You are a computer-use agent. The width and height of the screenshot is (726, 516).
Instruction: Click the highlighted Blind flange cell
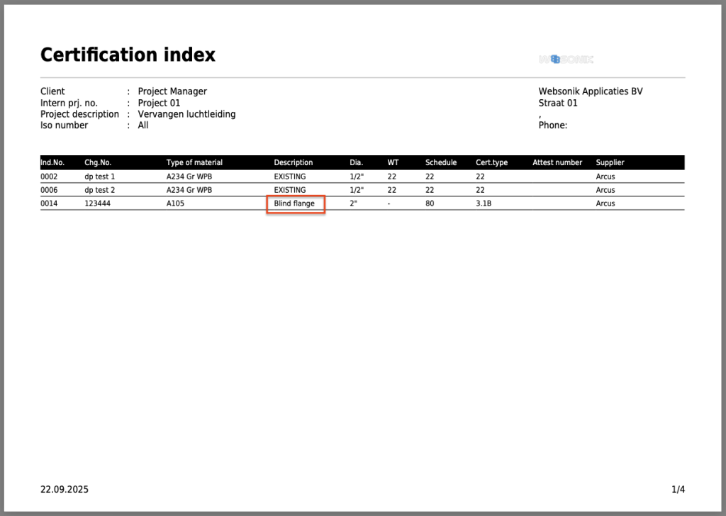click(295, 204)
